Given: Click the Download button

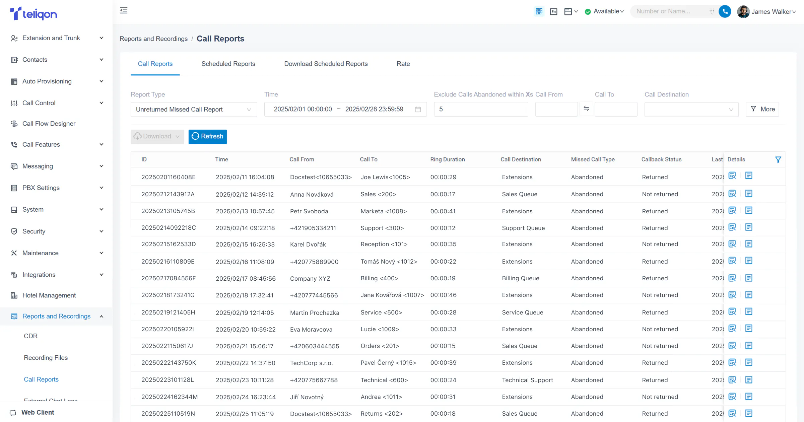Looking at the screenshot, I should pyautogui.click(x=157, y=137).
